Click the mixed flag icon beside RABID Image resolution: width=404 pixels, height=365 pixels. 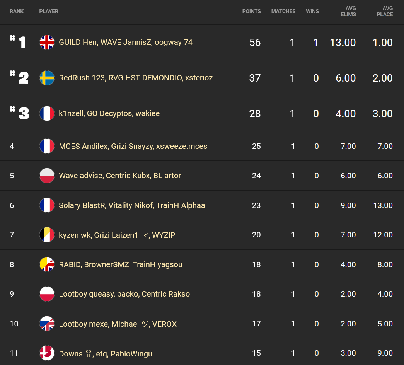click(47, 264)
